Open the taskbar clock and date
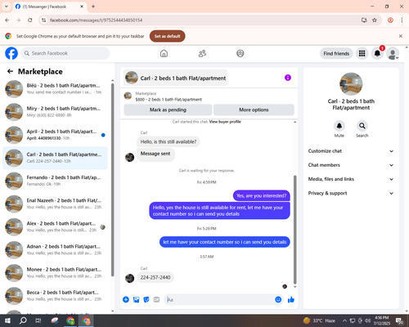This screenshot has height=327, width=409. (x=381, y=320)
